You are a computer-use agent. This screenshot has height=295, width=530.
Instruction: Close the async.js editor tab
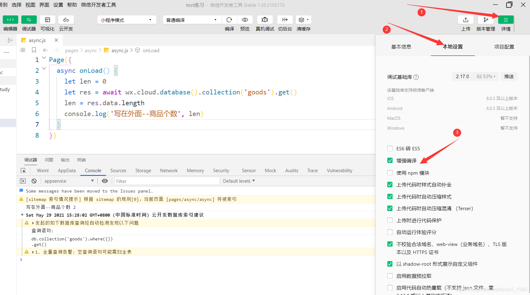pyautogui.click(x=56, y=40)
